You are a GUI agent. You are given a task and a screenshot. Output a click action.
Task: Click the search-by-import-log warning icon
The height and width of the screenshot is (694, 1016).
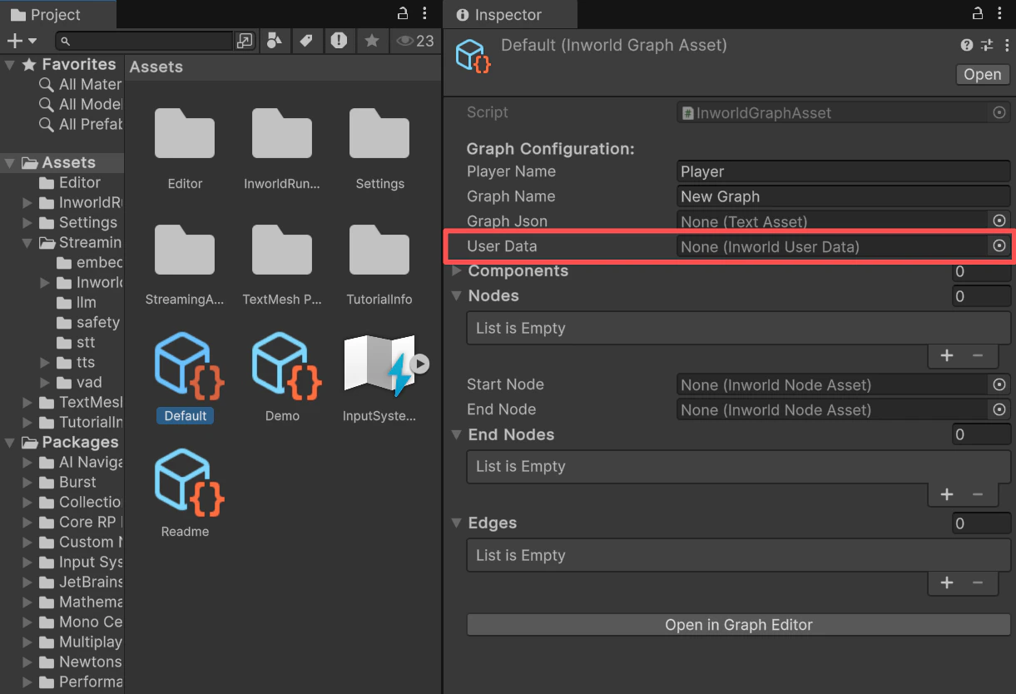coord(339,41)
